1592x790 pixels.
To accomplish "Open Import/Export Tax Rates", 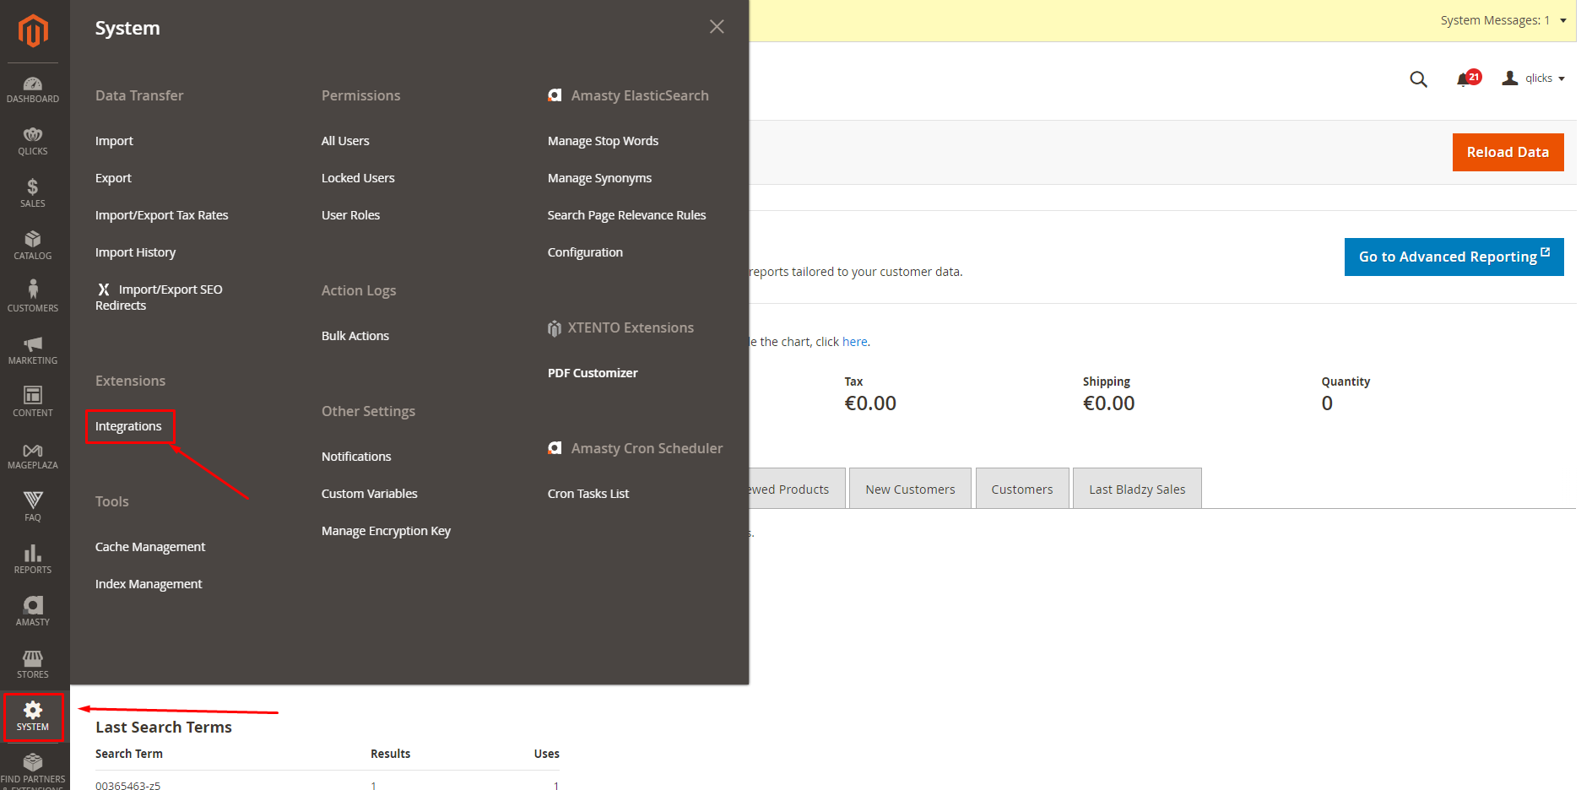I will pyautogui.click(x=162, y=215).
